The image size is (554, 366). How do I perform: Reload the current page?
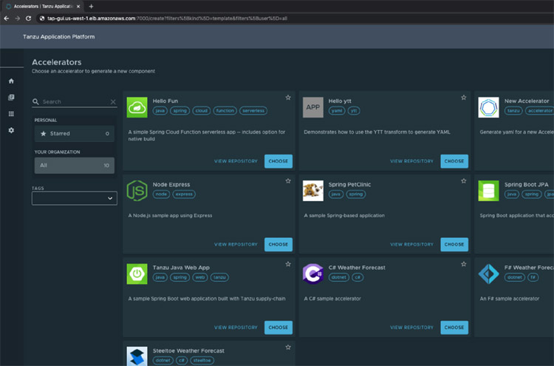pyautogui.click(x=28, y=18)
